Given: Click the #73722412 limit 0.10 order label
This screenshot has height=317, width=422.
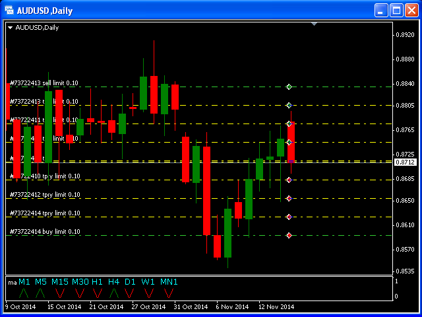Looking at the screenshot, I should coord(45,195).
